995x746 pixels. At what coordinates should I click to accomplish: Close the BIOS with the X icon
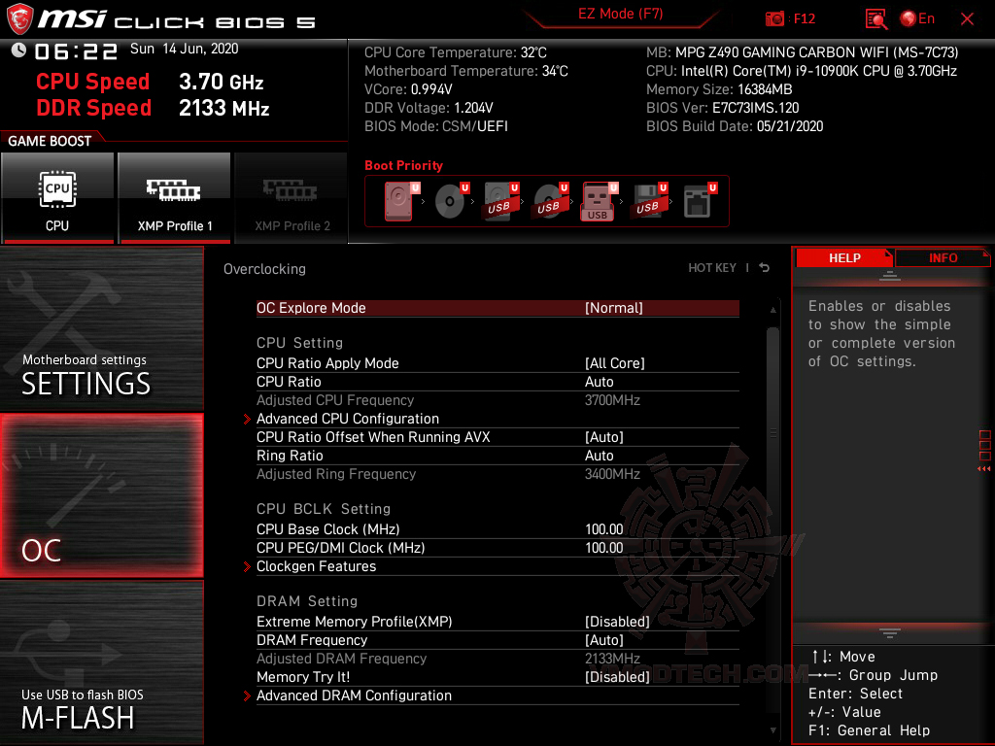coord(967,19)
